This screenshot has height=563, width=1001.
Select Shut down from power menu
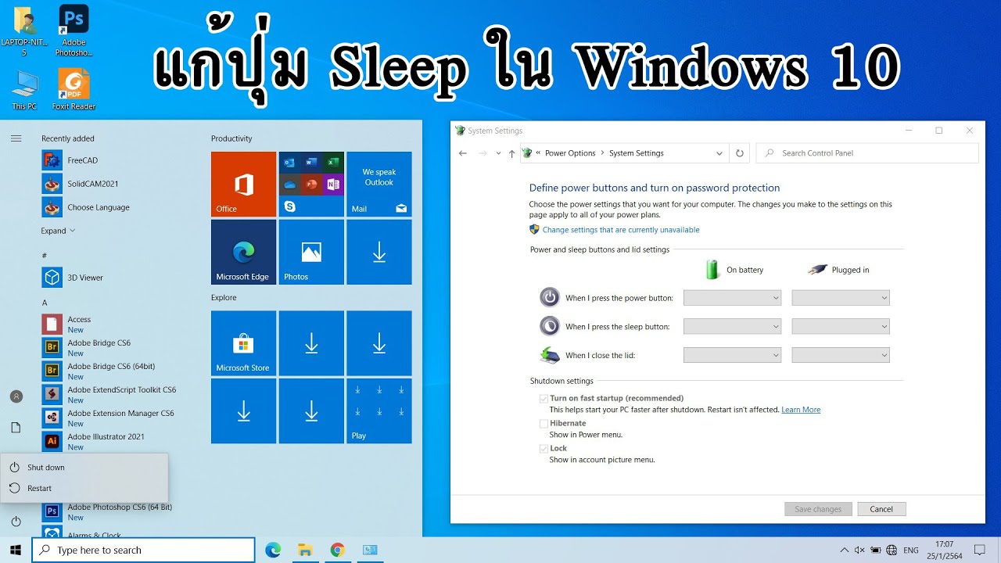pyautogui.click(x=84, y=468)
